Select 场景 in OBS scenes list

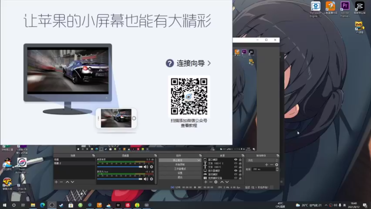coord(74,160)
